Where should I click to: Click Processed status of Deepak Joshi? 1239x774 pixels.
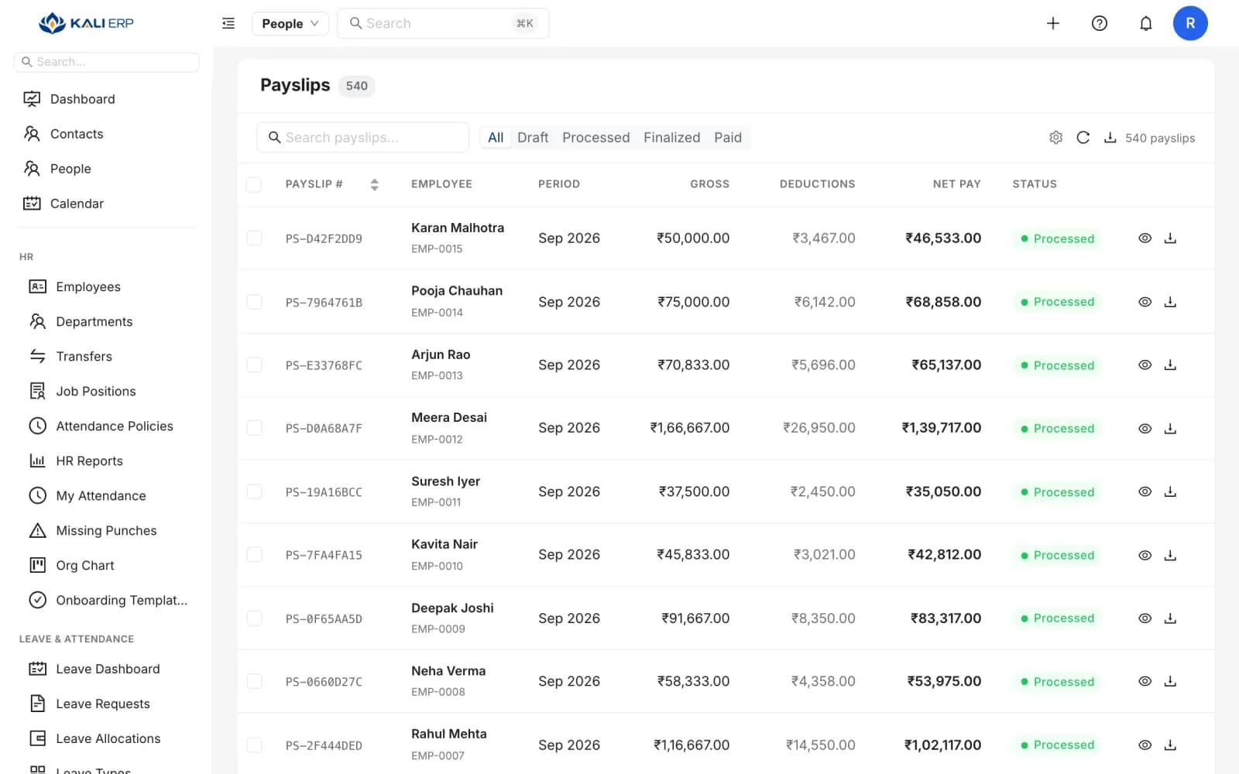1057,618
